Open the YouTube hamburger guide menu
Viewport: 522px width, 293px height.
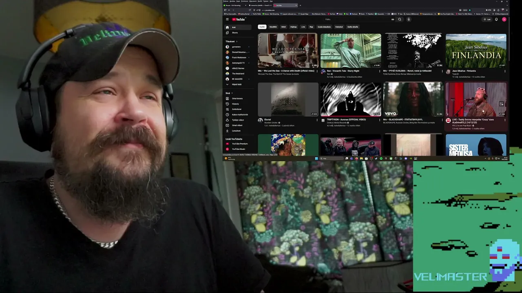coord(227,19)
